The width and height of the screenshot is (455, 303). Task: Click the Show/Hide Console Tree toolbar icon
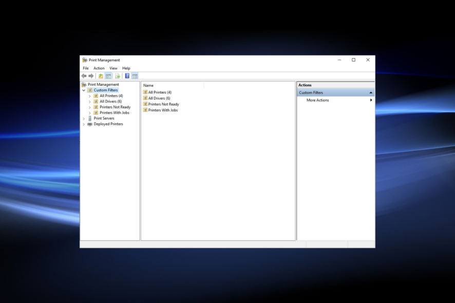click(x=108, y=75)
